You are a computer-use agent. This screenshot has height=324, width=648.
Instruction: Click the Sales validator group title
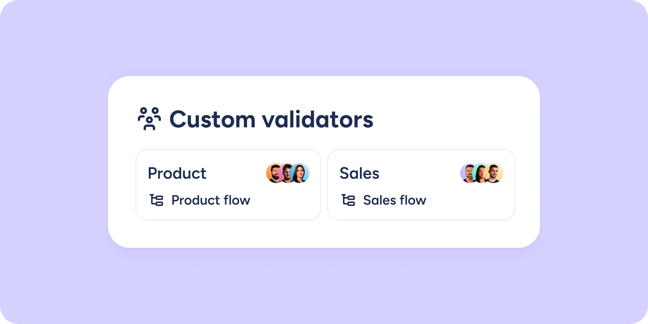tap(359, 173)
